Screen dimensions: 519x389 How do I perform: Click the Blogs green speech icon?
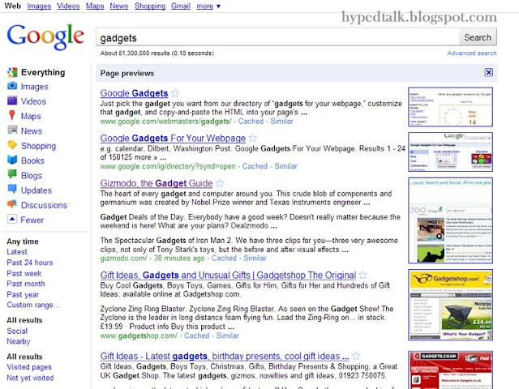click(x=12, y=174)
